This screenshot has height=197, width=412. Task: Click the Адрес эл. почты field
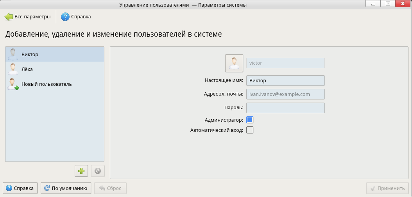(x=285, y=94)
